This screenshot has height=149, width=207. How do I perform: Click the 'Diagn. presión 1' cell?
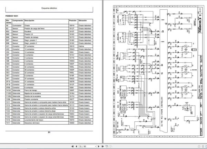click(x=46, y=40)
